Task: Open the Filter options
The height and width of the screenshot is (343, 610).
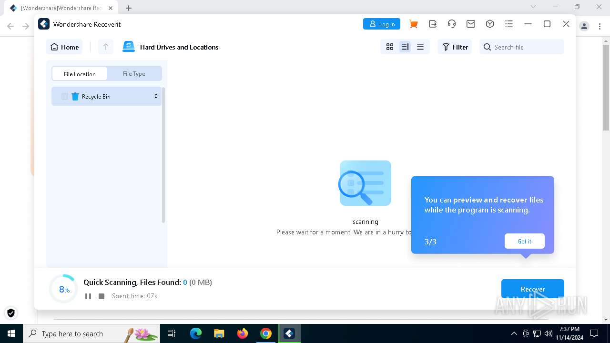Action: pos(455,47)
